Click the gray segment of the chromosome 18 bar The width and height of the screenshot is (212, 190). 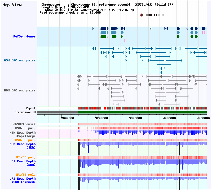58,112
